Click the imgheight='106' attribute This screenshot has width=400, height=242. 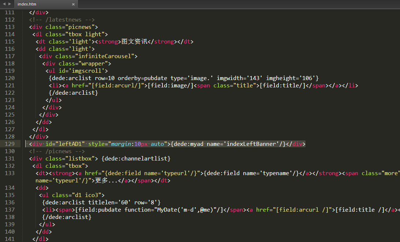click(291, 78)
